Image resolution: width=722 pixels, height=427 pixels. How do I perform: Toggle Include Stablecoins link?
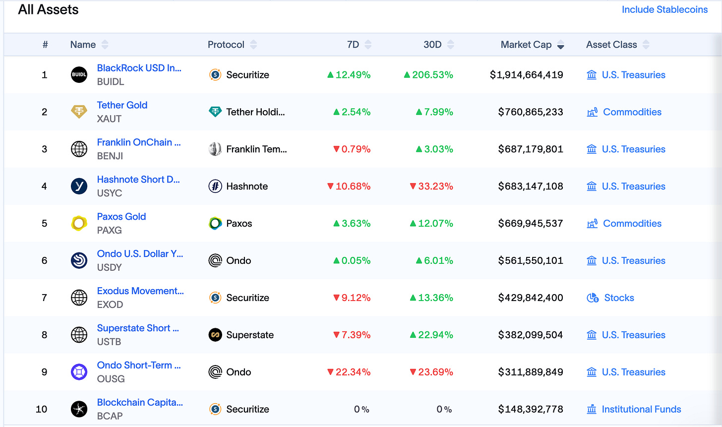pos(664,10)
